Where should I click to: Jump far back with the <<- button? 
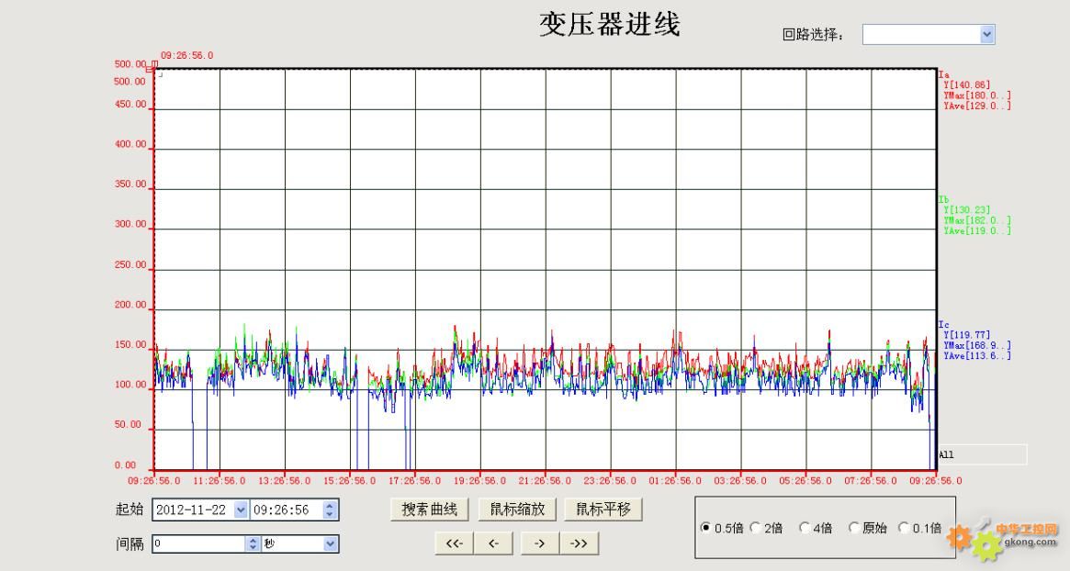click(454, 543)
